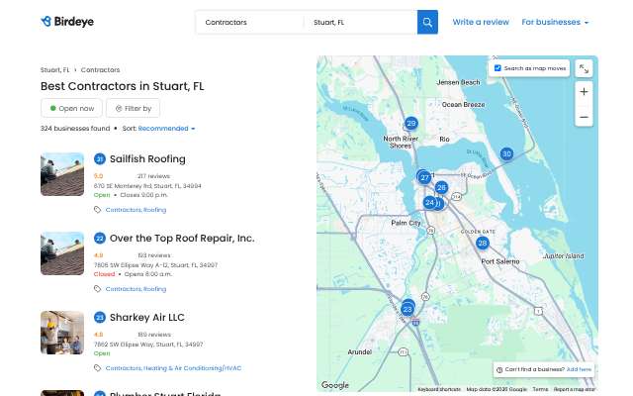Toggle the Open now filter

pos(72,108)
